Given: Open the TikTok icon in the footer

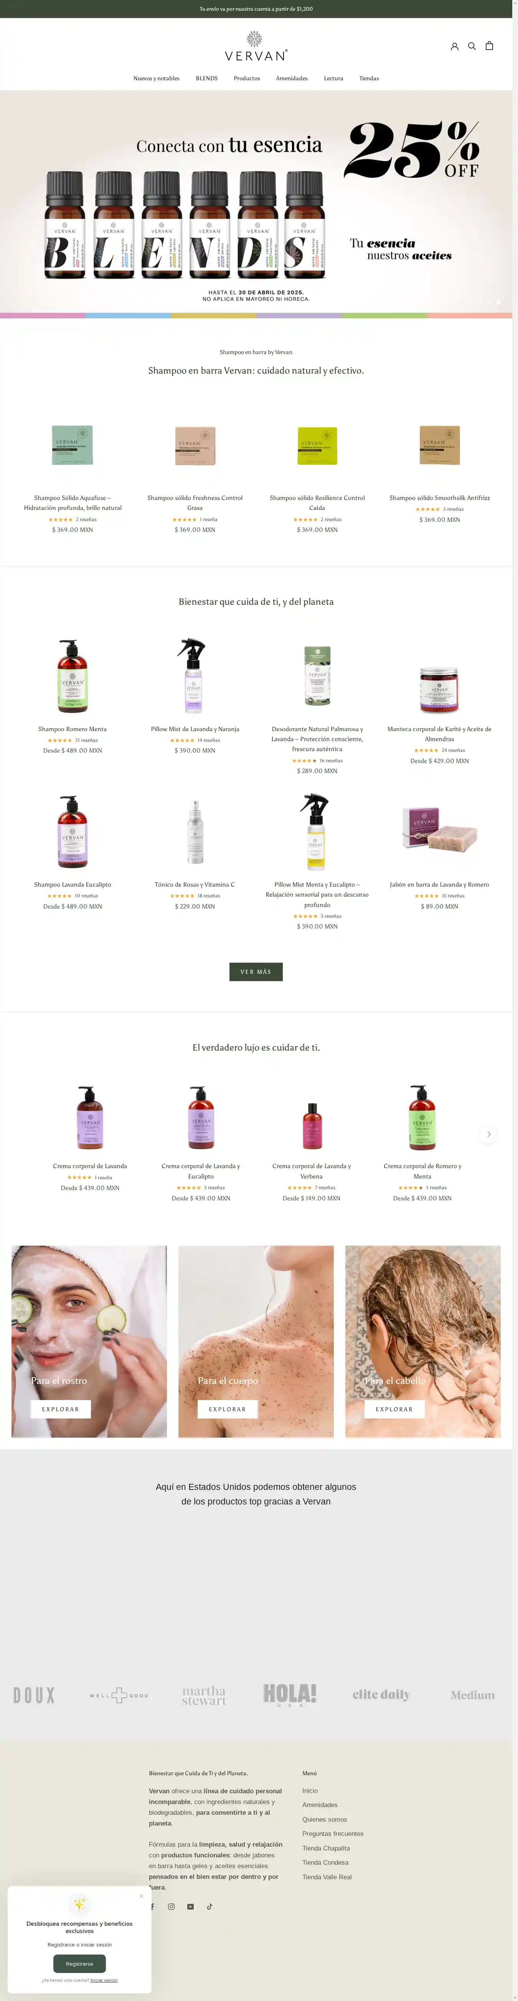Looking at the screenshot, I should [x=209, y=1906].
